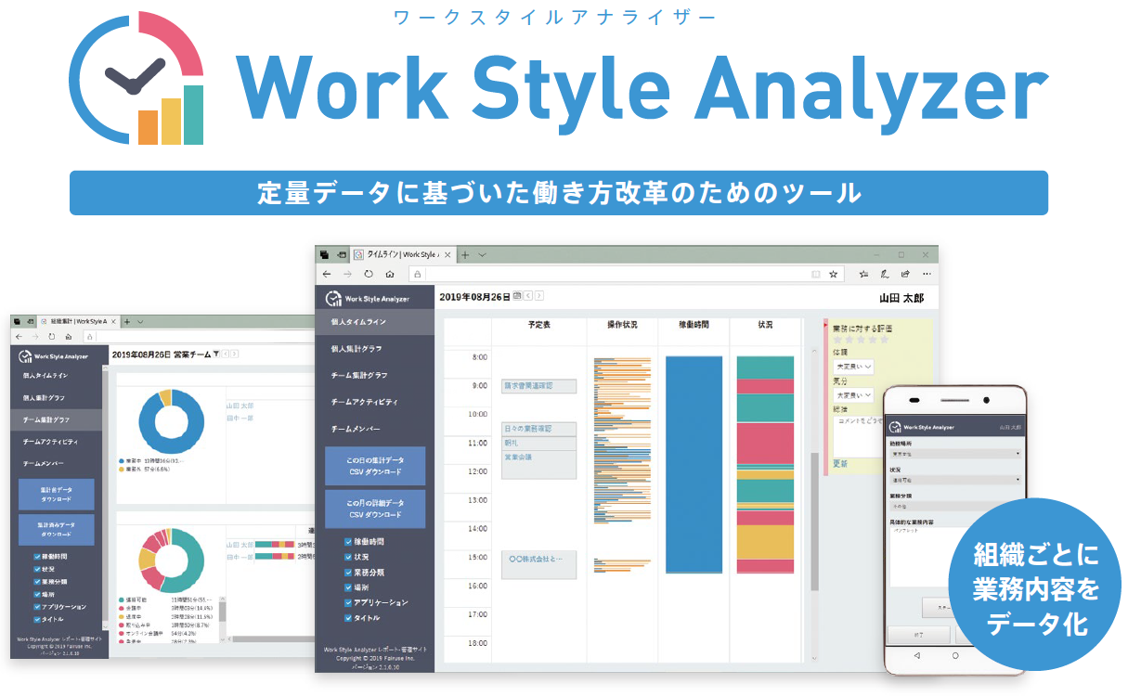This screenshot has height=696, width=1128.
Task: Click the share icon in front browser toolbar
Action: click(x=905, y=274)
